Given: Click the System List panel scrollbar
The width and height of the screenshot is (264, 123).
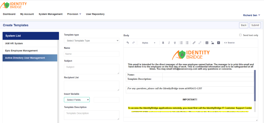Looking at the screenshot, I should 58,81.
